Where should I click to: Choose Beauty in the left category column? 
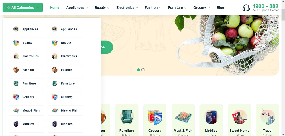point(27,43)
